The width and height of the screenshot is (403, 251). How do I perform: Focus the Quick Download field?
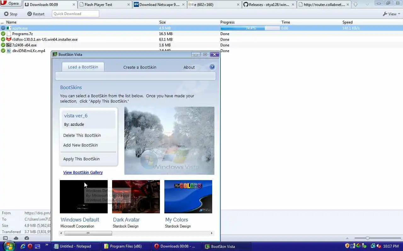point(76,14)
